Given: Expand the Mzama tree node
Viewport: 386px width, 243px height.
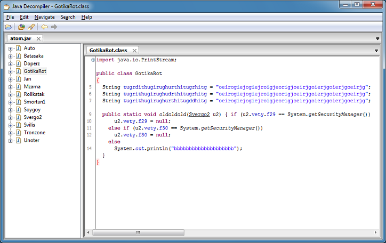Looking at the screenshot, I should (10, 87).
